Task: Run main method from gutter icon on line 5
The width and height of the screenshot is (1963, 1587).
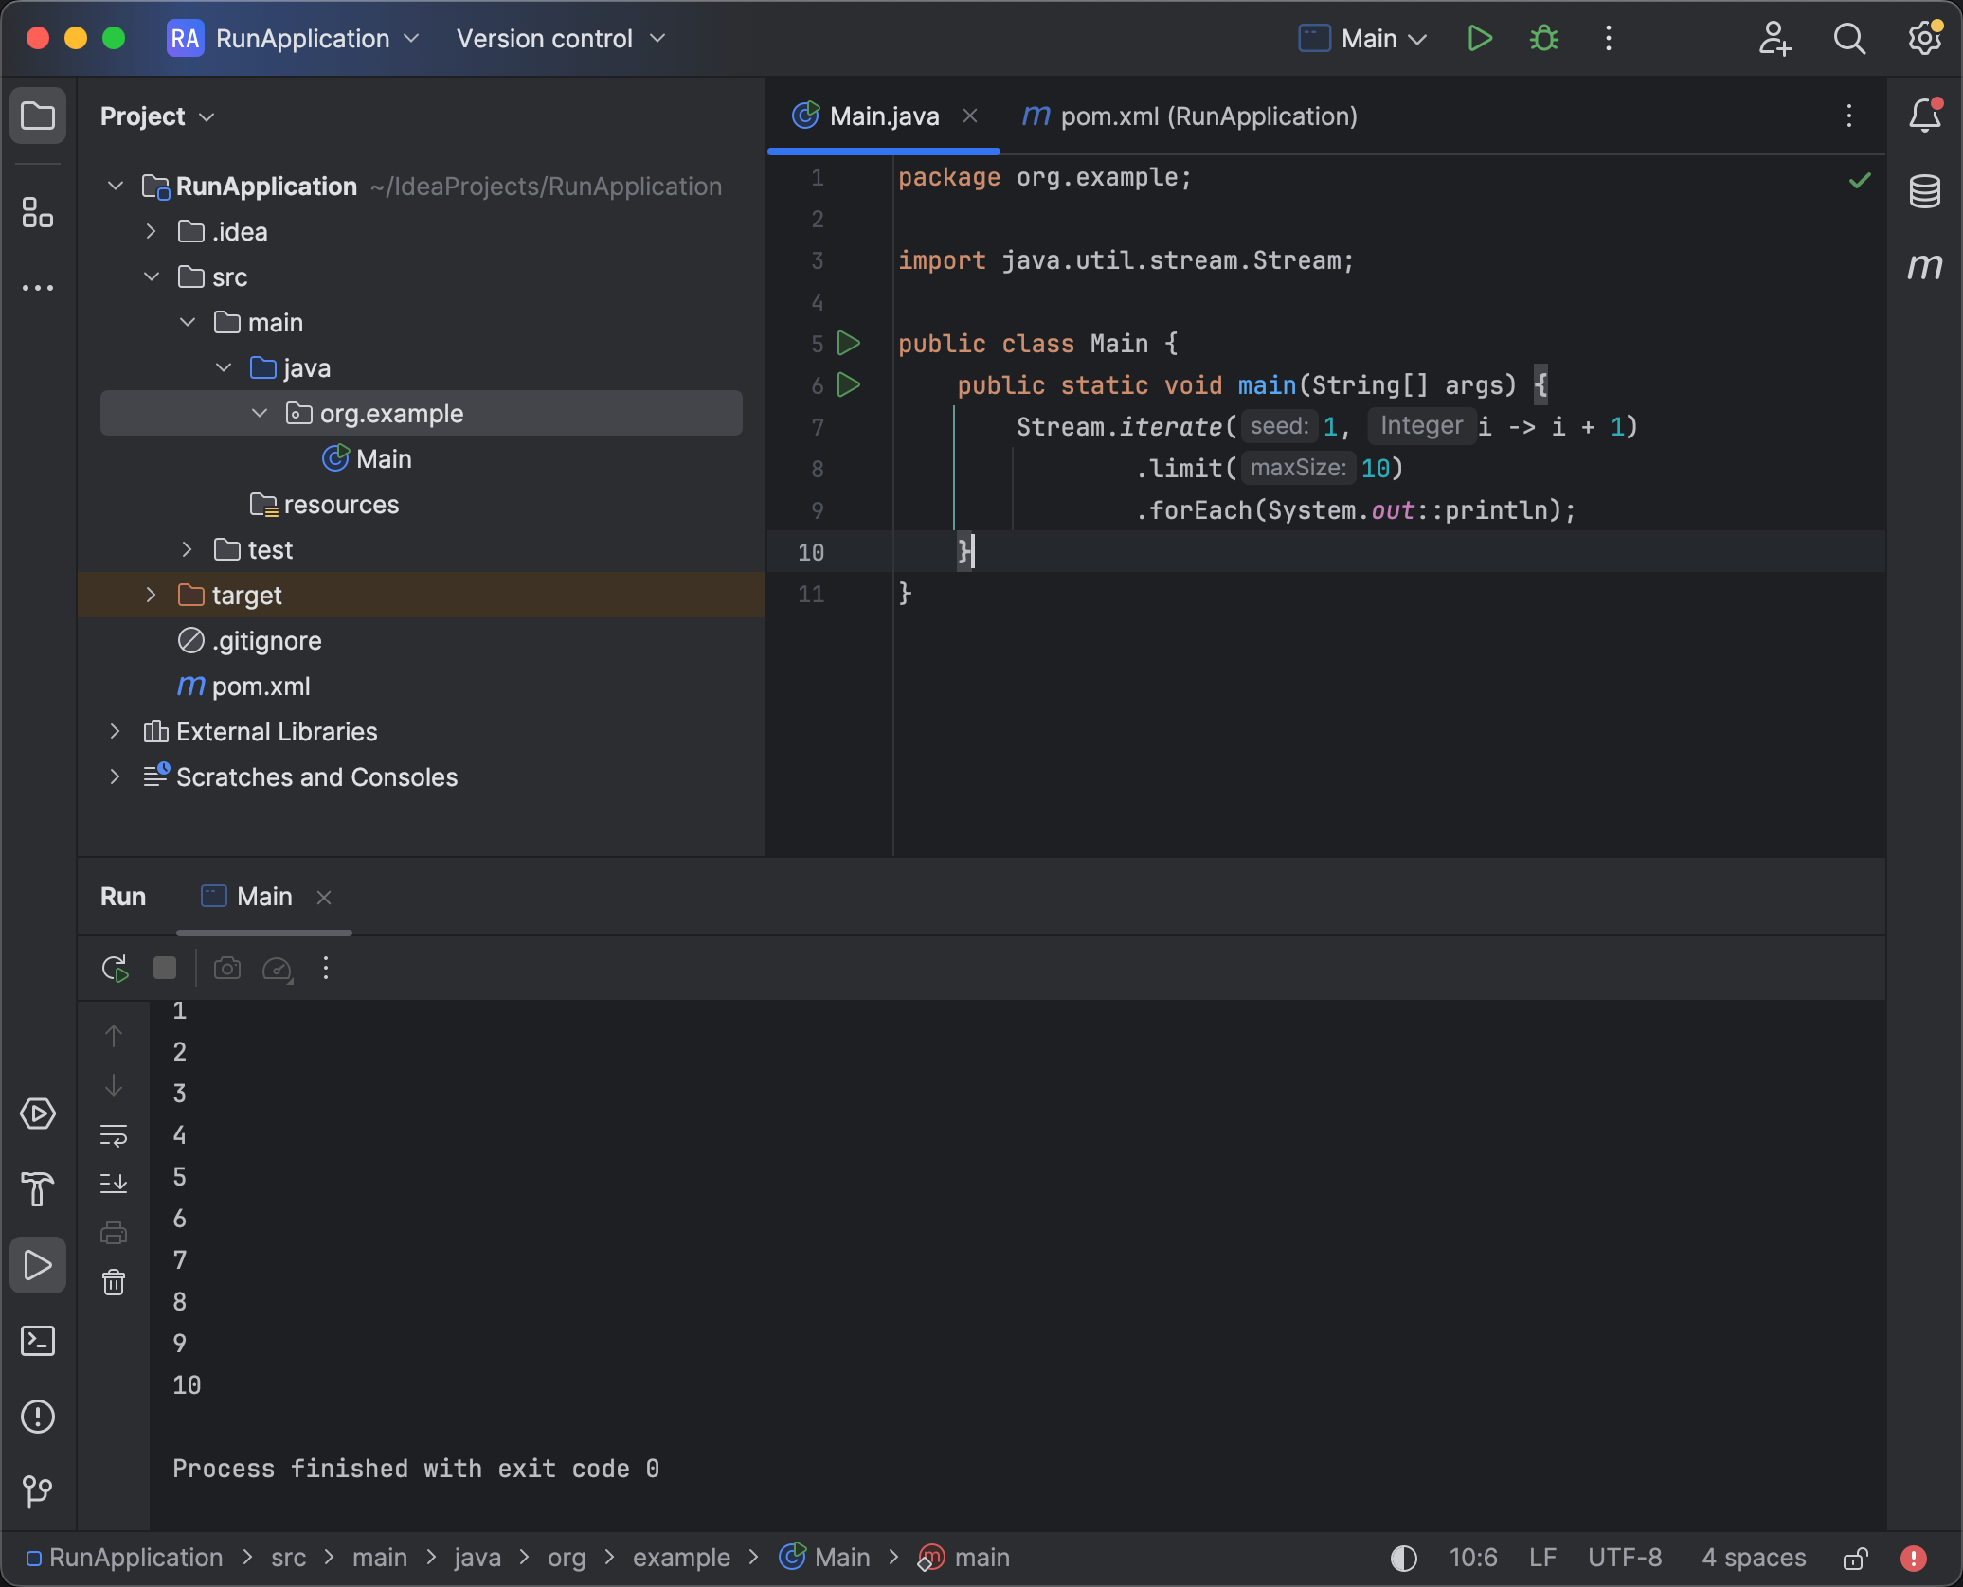Action: click(x=850, y=343)
